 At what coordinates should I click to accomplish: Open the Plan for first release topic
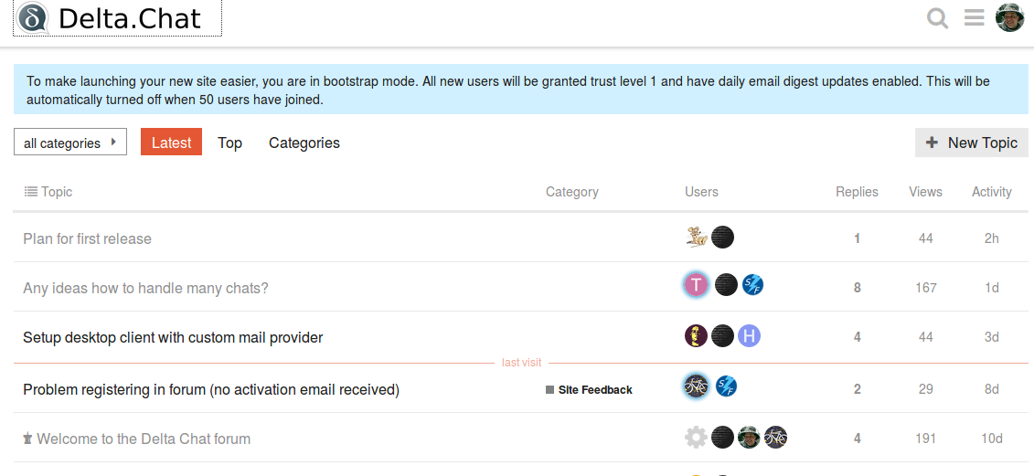tap(87, 238)
